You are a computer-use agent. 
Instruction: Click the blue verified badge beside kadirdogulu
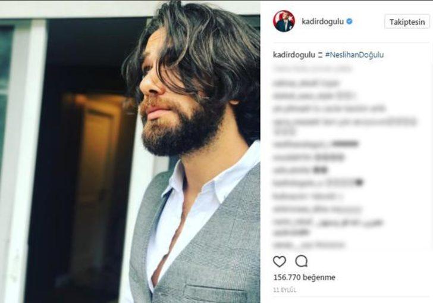click(x=349, y=21)
